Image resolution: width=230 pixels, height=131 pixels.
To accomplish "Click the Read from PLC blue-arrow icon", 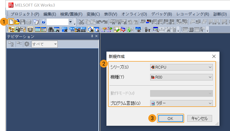I will click(x=148, y=22).
